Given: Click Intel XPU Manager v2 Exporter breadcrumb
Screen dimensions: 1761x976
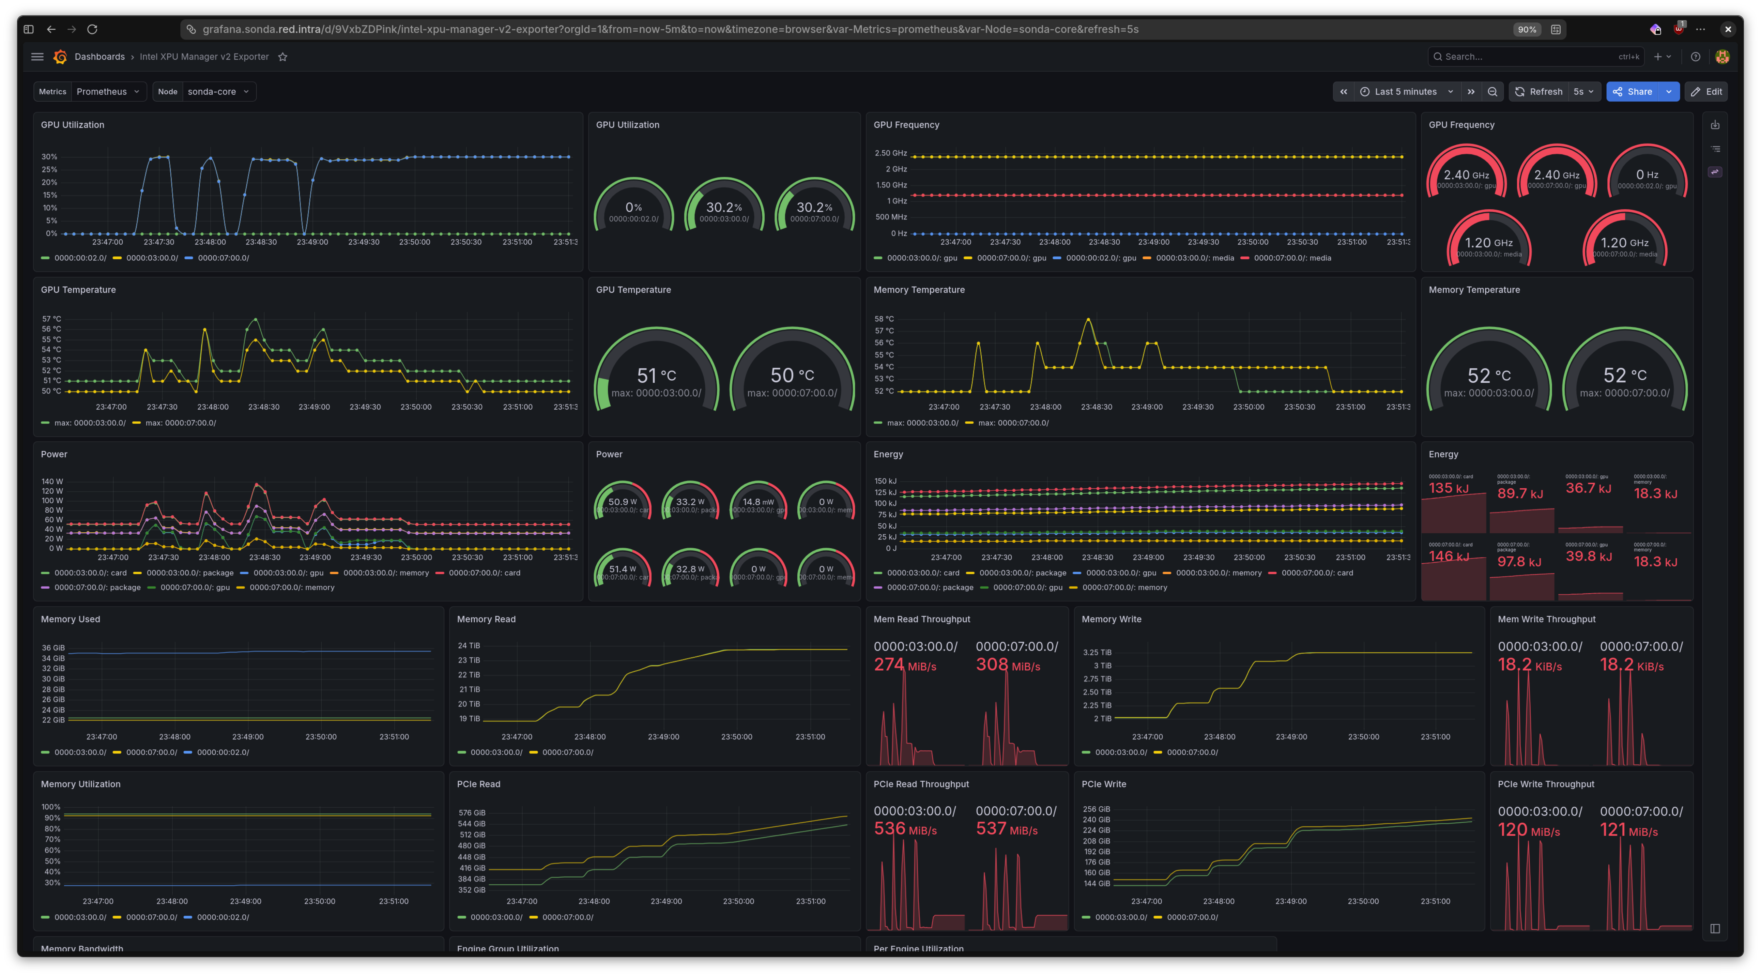Looking at the screenshot, I should click(x=204, y=57).
